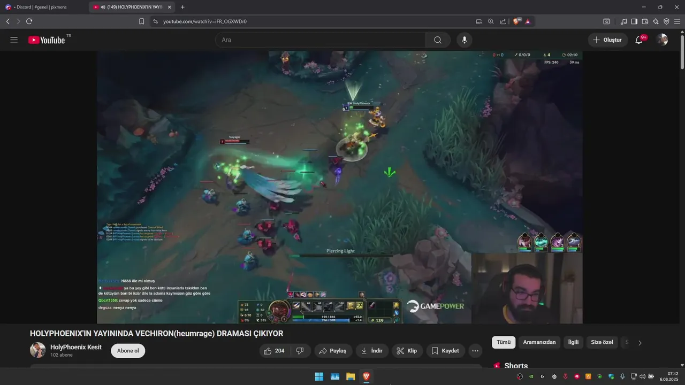The height and width of the screenshot is (385, 685).
Task: Bookmark this page from address bar
Action: coord(141,21)
